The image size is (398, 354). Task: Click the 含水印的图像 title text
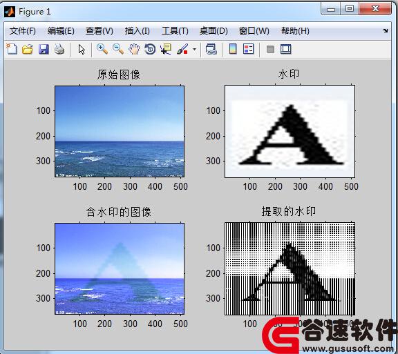click(x=119, y=212)
